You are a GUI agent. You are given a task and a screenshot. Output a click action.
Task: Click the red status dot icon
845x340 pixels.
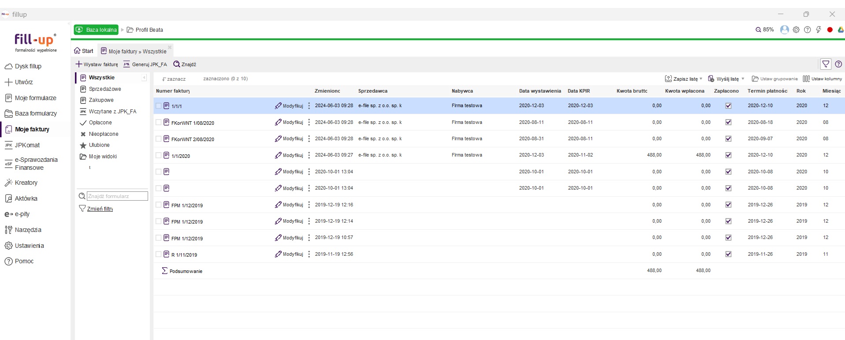[x=830, y=30]
